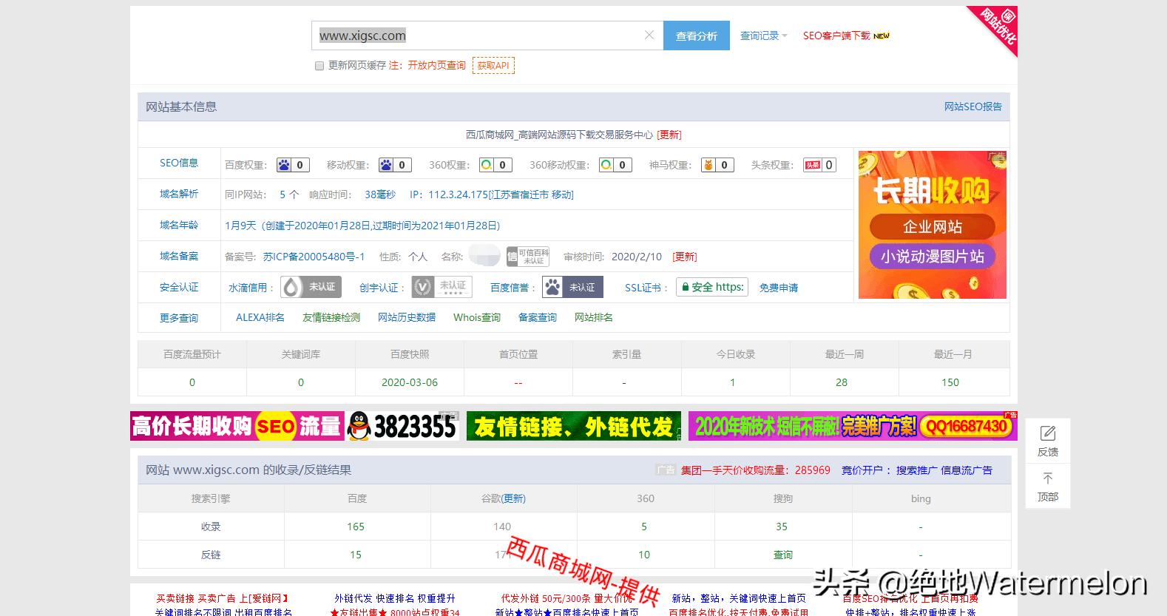The width and height of the screenshot is (1167, 616).
Task: Click the 创宇认证 unverified badge
Action: pyautogui.click(x=442, y=287)
